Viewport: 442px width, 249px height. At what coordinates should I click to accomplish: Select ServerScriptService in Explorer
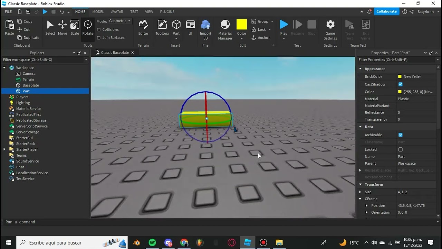coord(32,126)
